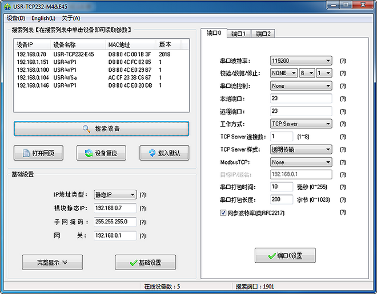Click help [?] next to 子网掩码
This screenshot has height=294, width=377.
[143, 222]
